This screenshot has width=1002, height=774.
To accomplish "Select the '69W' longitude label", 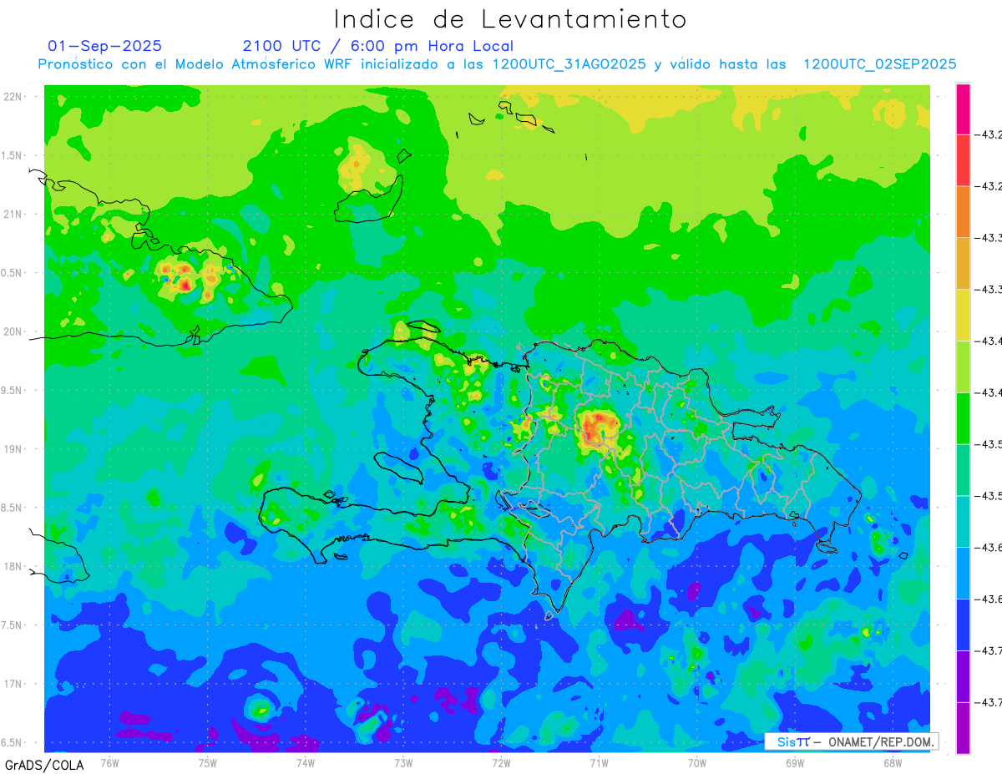I will click(794, 762).
